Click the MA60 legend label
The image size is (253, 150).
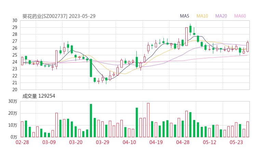[x=240, y=16]
